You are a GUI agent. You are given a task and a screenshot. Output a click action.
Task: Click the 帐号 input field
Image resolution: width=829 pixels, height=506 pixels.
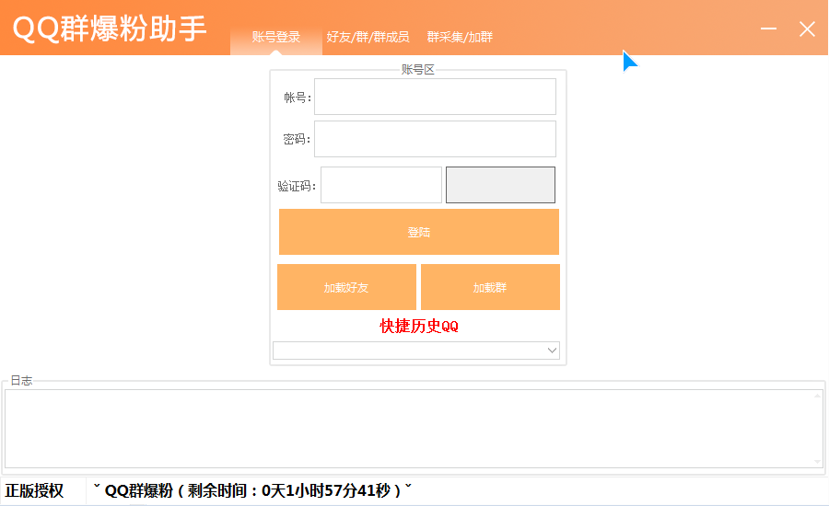pos(435,97)
